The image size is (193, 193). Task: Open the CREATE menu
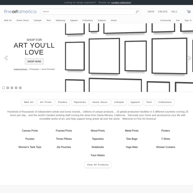point(163,12)
